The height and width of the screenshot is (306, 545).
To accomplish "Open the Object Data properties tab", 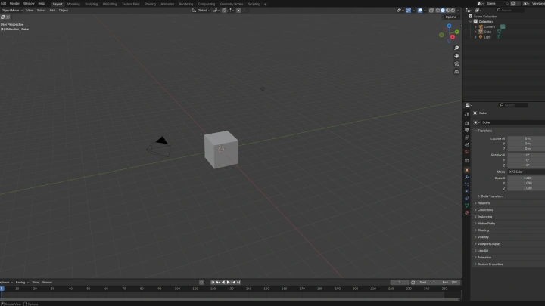I will tap(467, 206).
